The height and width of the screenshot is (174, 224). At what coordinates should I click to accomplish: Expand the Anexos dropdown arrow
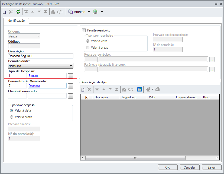[x=89, y=12]
